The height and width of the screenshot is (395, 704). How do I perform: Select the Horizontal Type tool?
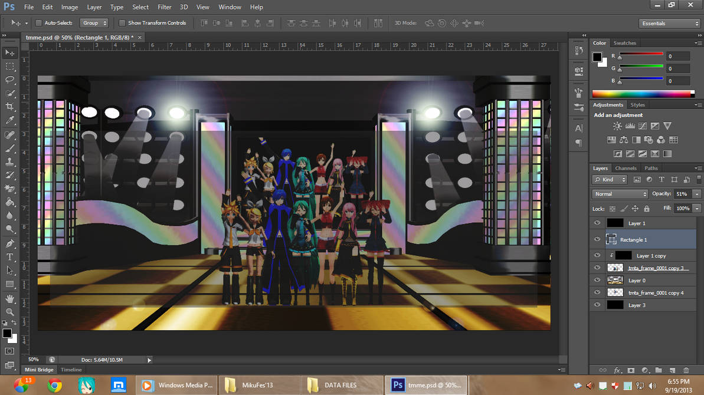[9, 258]
